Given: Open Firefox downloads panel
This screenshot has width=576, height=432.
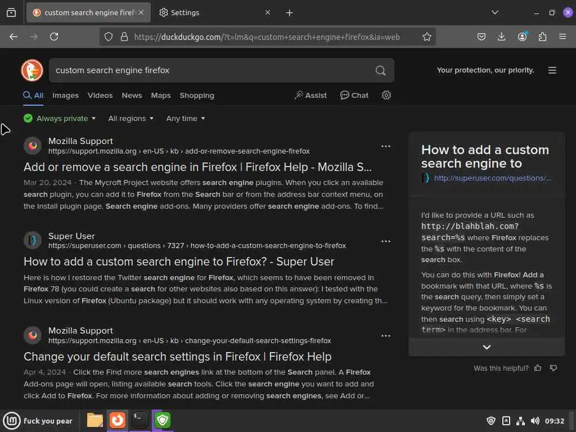Looking at the screenshot, I should pos(501,37).
